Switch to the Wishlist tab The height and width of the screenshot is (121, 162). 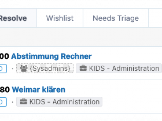coord(60,18)
